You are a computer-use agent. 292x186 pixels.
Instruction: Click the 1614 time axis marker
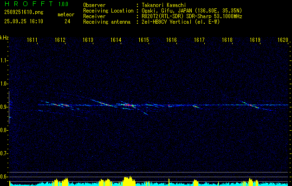click(x=116, y=40)
